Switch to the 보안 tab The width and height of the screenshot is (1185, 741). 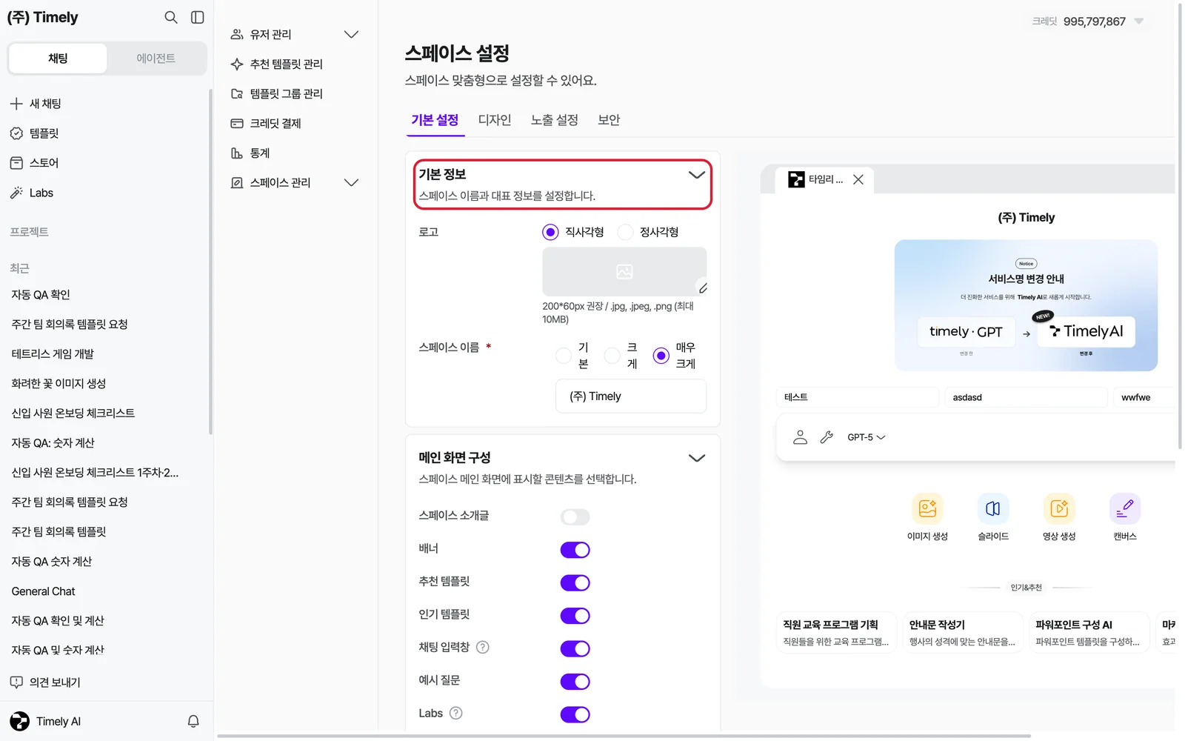pos(609,120)
